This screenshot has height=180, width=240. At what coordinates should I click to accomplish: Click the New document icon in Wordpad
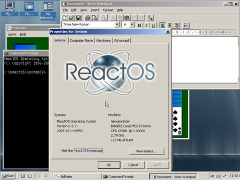[65, 18]
